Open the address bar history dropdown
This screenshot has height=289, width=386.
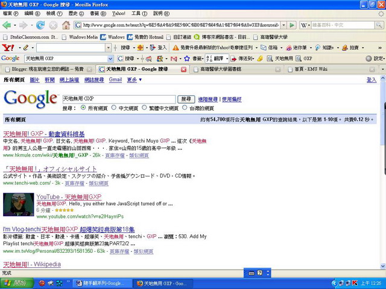point(283,25)
